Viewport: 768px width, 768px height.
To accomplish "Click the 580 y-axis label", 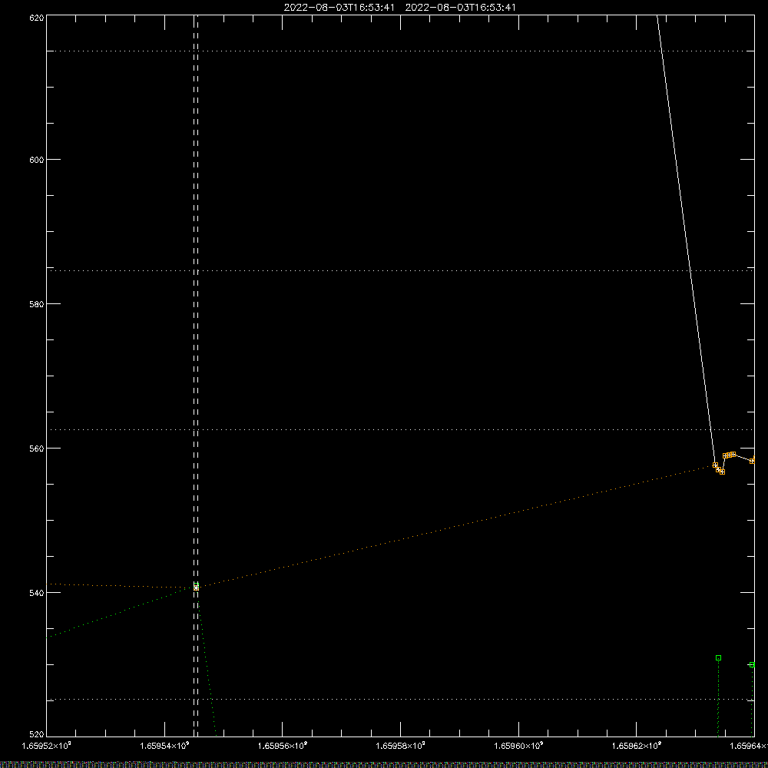I will click(x=37, y=304).
